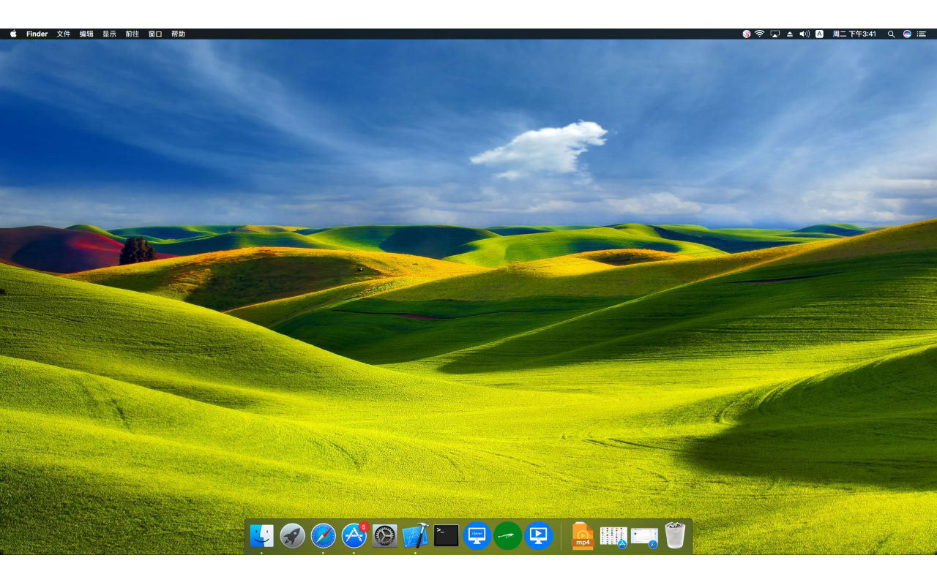Launch Xcode hammer icon in Dock
Screen dimensions: 937x585
415,535
